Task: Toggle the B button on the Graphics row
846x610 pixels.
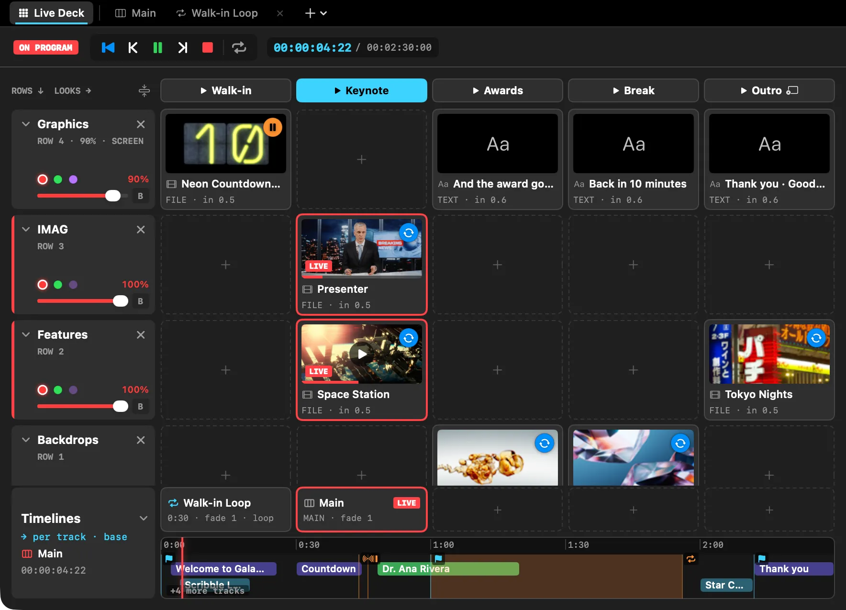Action: (140, 196)
